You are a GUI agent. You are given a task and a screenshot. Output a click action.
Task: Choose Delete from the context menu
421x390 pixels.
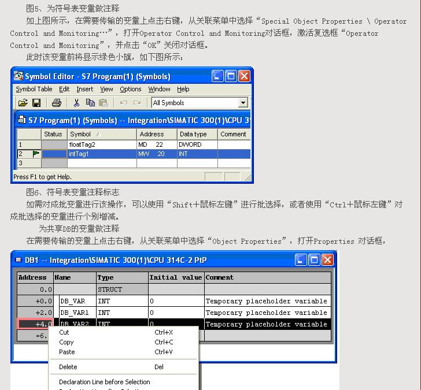point(124,367)
